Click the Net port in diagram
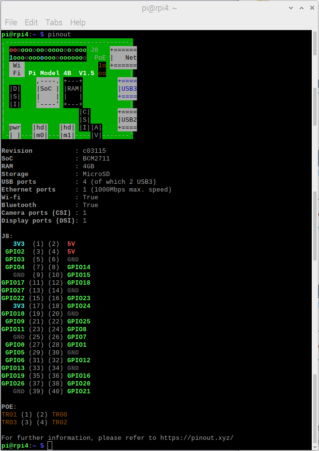 pyautogui.click(x=123, y=58)
